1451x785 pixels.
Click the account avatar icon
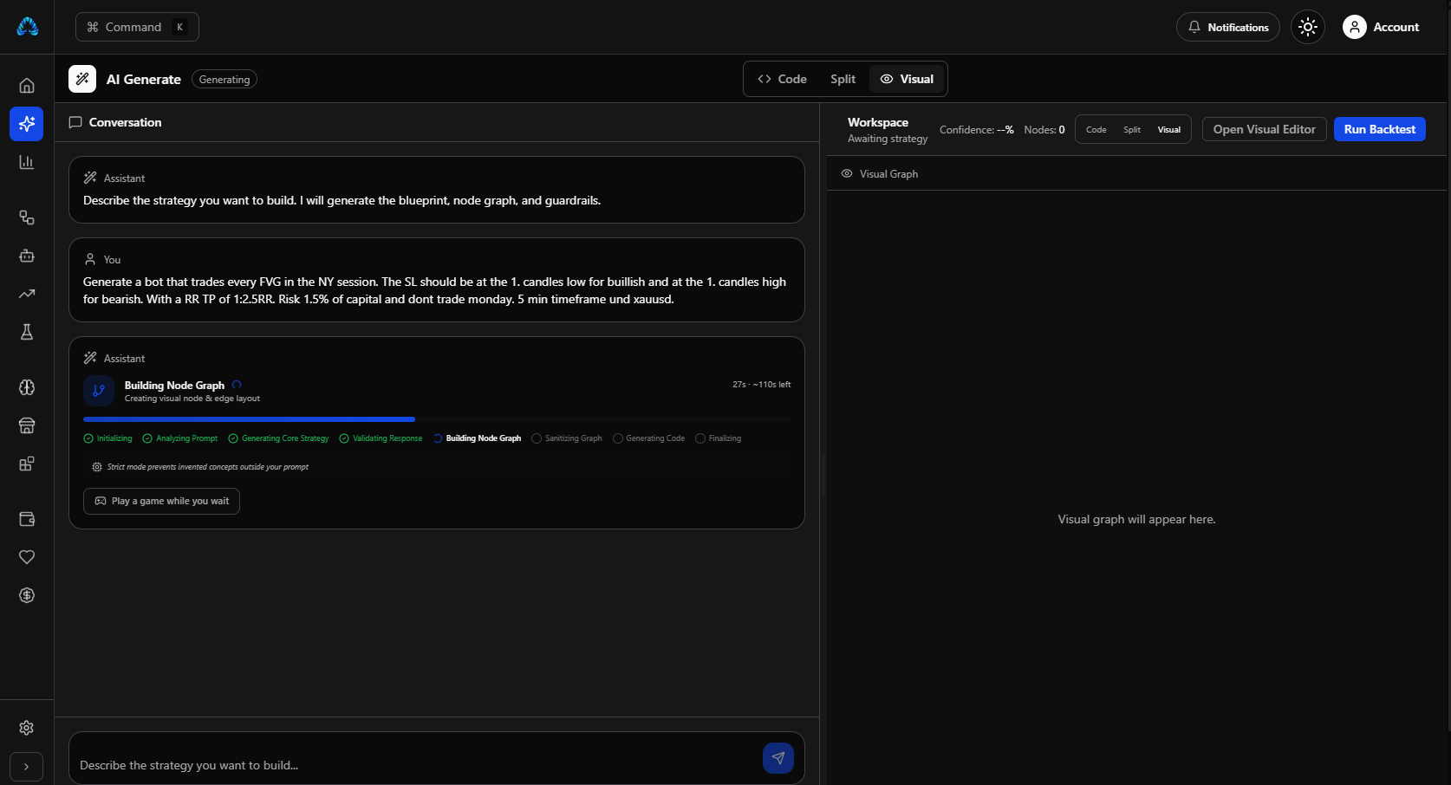point(1354,27)
